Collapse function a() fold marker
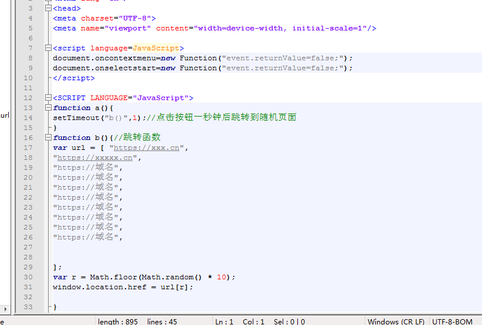 coord(47,108)
